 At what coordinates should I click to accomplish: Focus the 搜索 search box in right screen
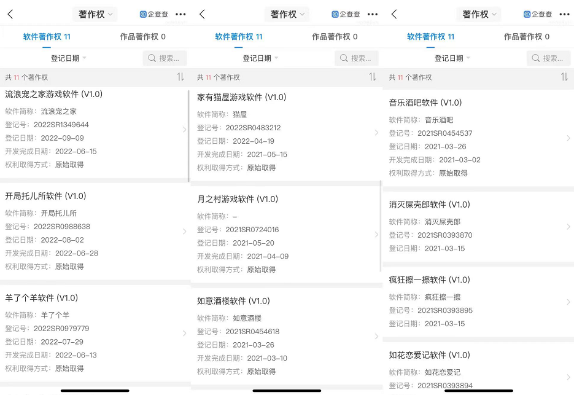click(548, 58)
